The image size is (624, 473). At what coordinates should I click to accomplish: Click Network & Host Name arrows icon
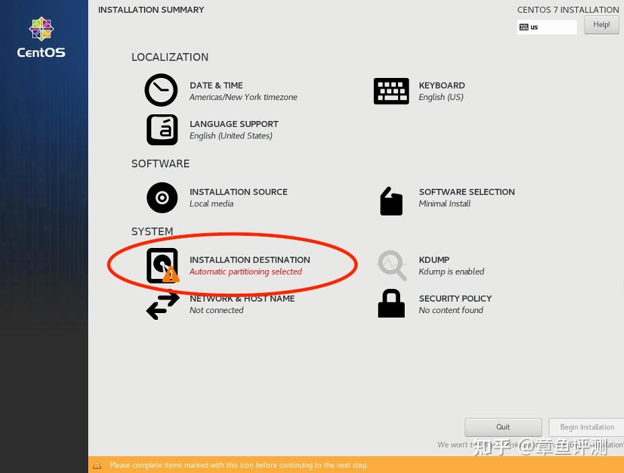[x=163, y=305]
